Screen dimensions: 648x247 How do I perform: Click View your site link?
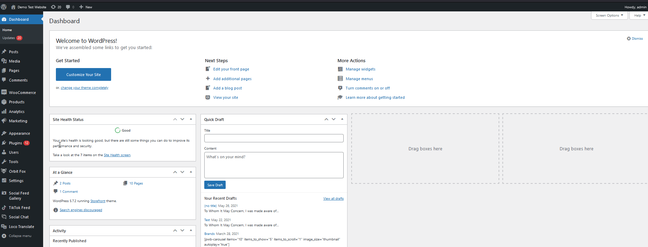pyautogui.click(x=226, y=97)
